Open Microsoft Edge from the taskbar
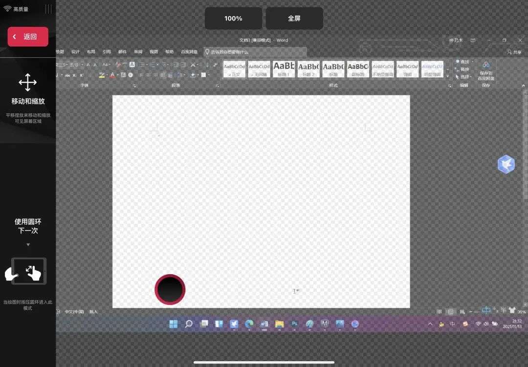Screen dimensions: 528x367 pyautogui.click(x=249, y=324)
